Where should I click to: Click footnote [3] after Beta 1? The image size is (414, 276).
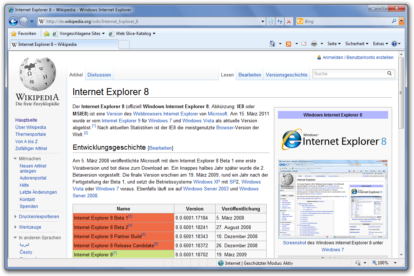click(130, 216)
